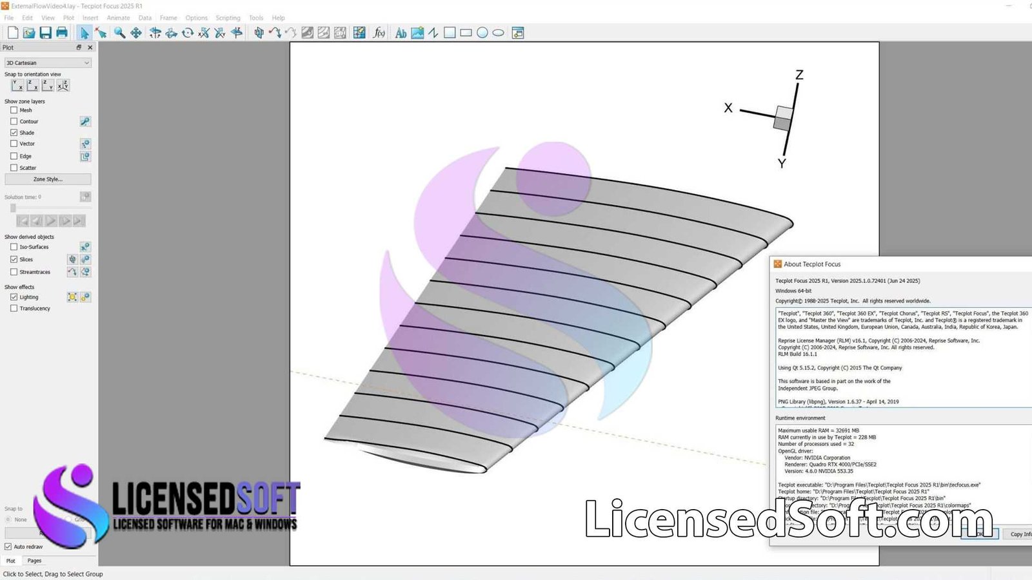Click the Print toolbar icon
Image resolution: width=1032 pixels, height=580 pixels.
(62, 32)
